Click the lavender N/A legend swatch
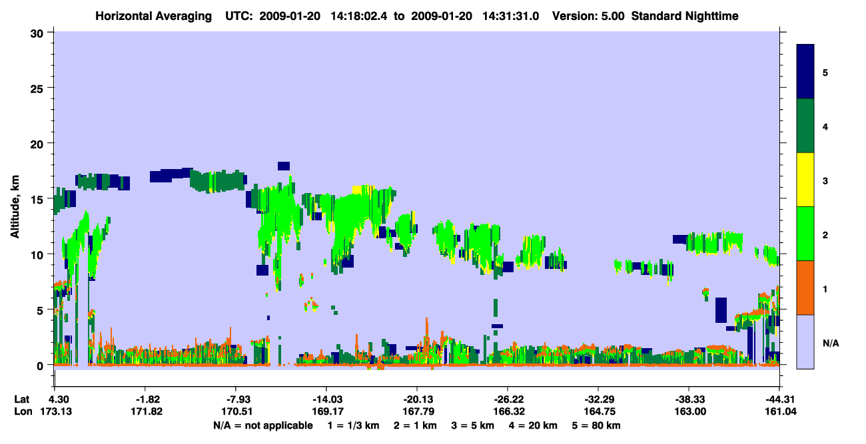866x444 pixels. tap(805, 341)
